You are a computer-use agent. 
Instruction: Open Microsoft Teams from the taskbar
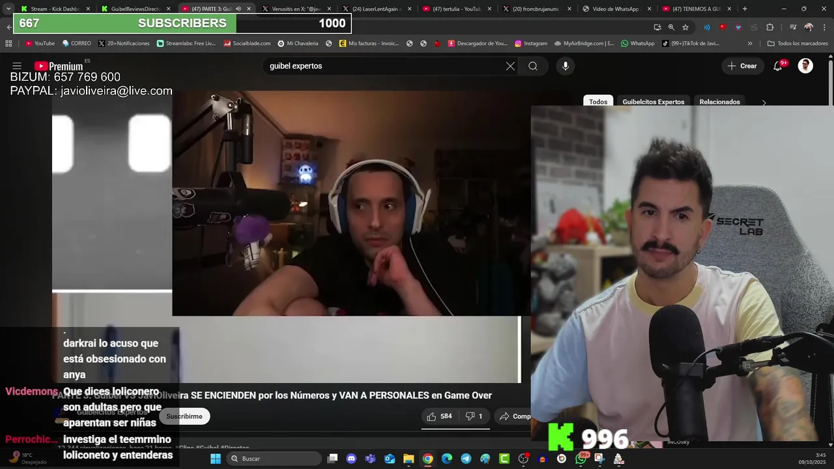click(x=370, y=459)
